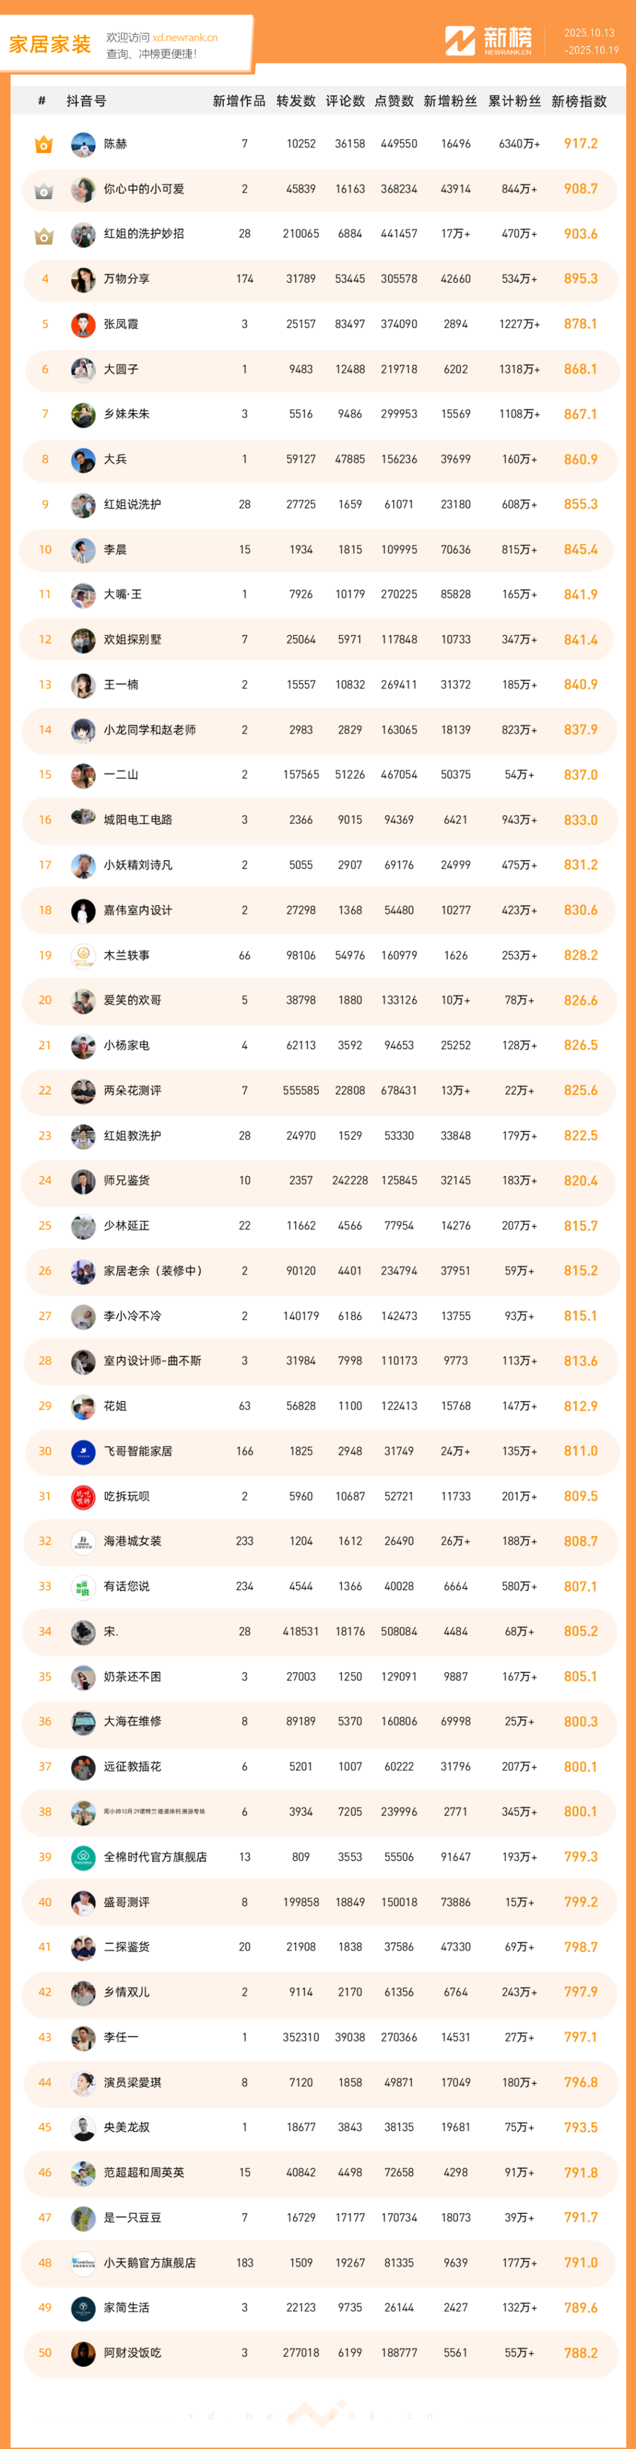The width and height of the screenshot is (636, 2449).
Task: Click the 新增粉丝 column header
Action: (450, 102)
